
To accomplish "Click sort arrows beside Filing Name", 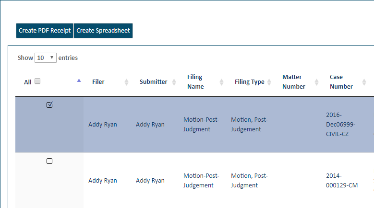I will pos(221,82).
